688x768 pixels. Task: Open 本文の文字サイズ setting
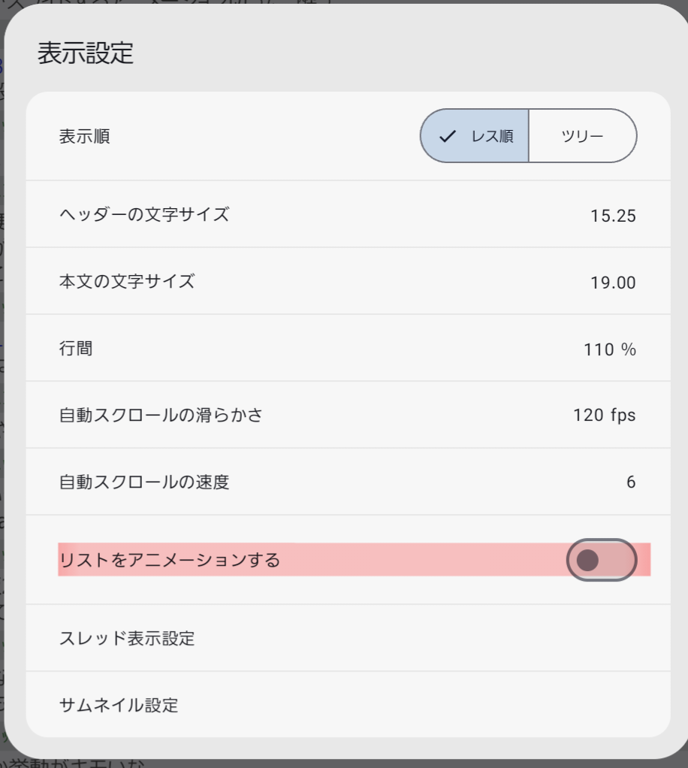[x=127, y=282]
